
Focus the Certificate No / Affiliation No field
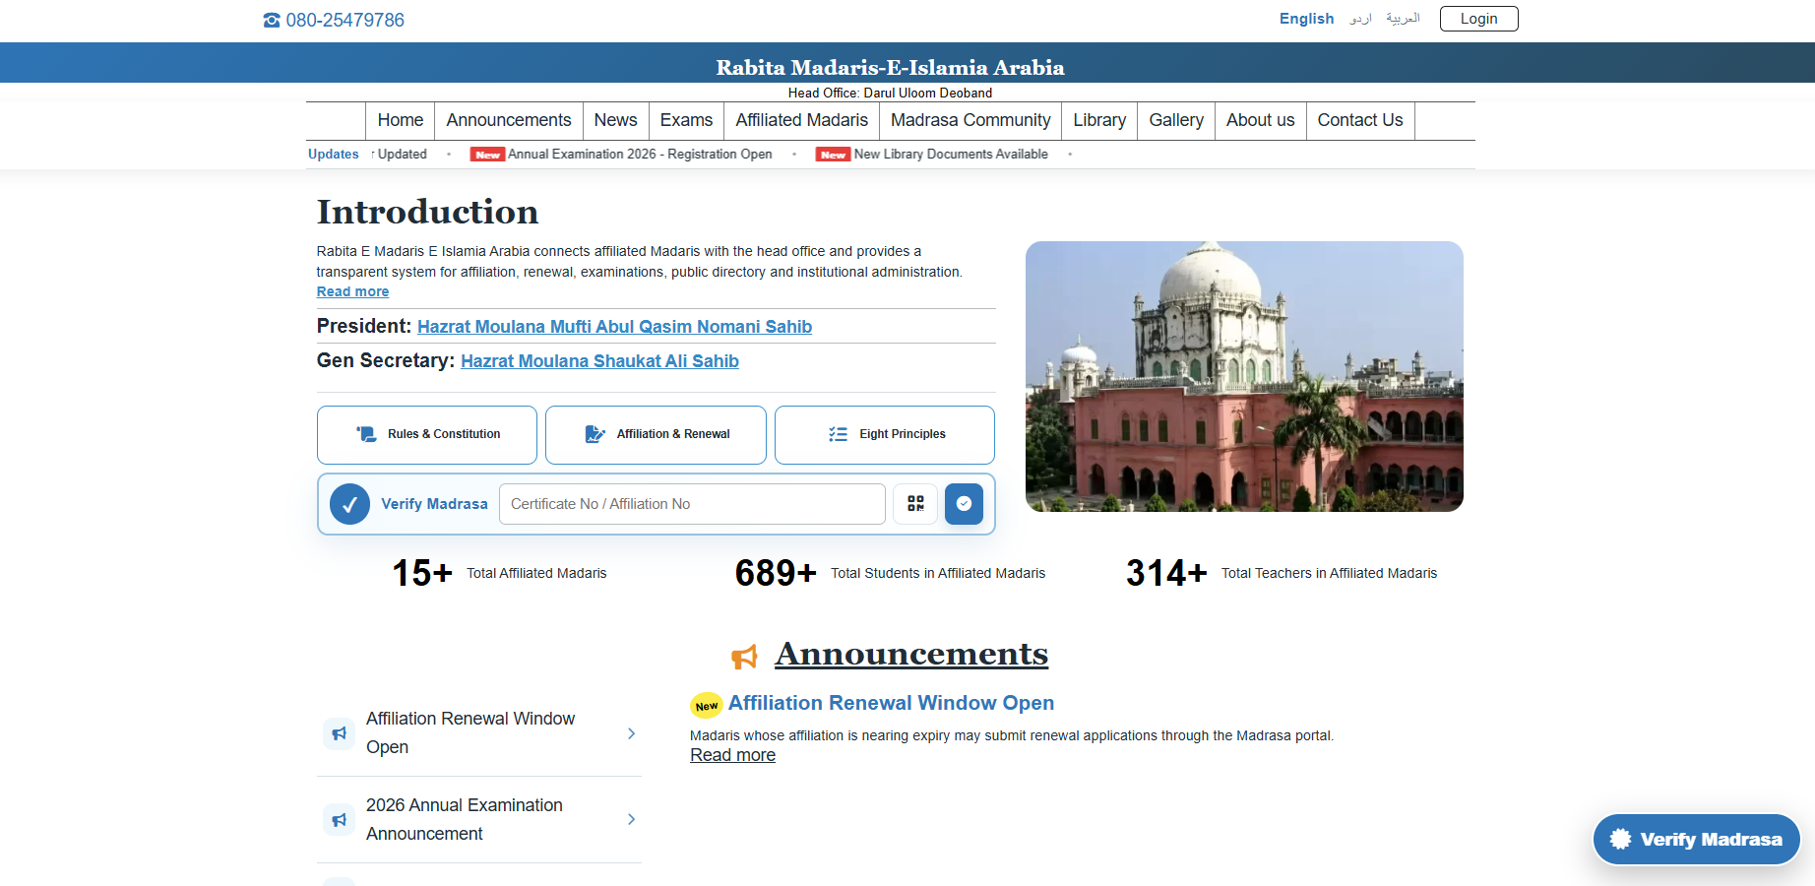click(692, 504)
